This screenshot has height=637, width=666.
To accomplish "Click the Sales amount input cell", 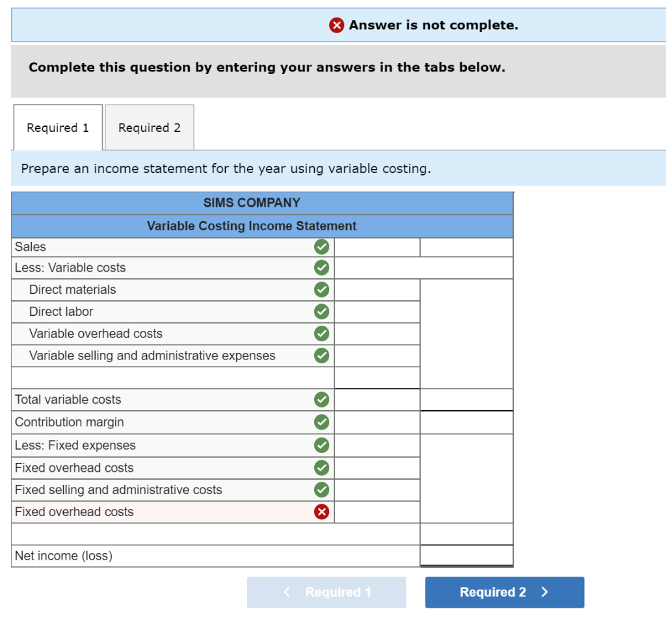I will 376,247.
